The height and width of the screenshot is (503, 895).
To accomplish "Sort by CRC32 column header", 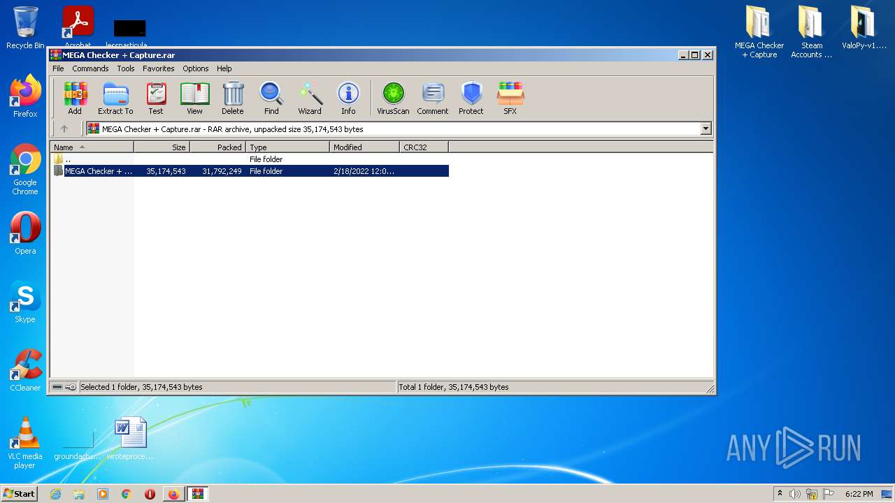I will pos(424,147).
